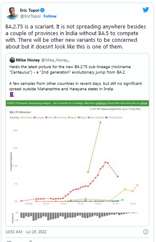156x242 pixels.
Task: Click the Nepal peak data point
Action: tap(100, 122)
